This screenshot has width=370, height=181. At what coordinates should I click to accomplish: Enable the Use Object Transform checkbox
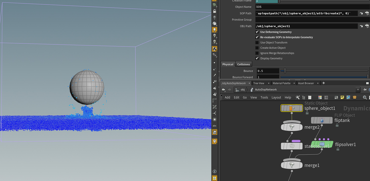click(257, 42)
